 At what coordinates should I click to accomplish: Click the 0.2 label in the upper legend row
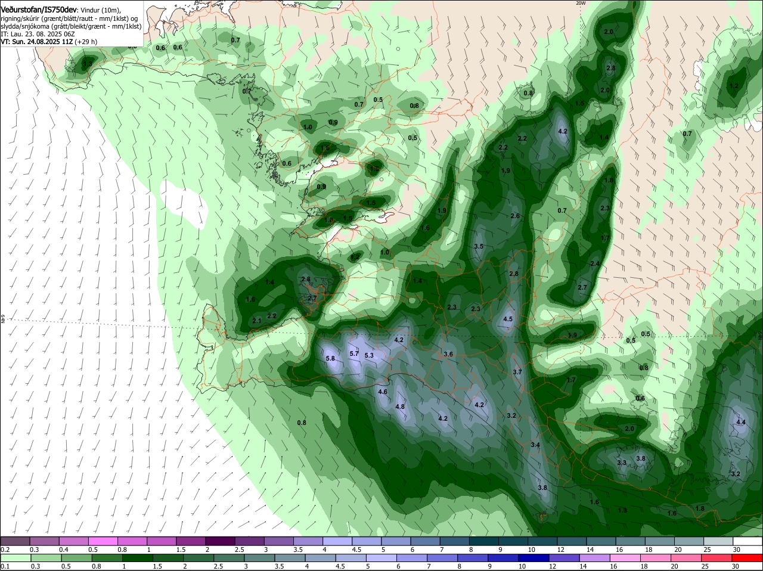click(x=5, y=550)
